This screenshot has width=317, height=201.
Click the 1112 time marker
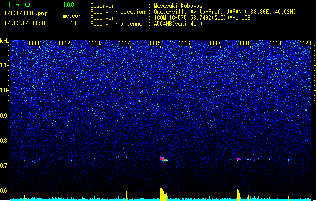click(x=64, y=43)
